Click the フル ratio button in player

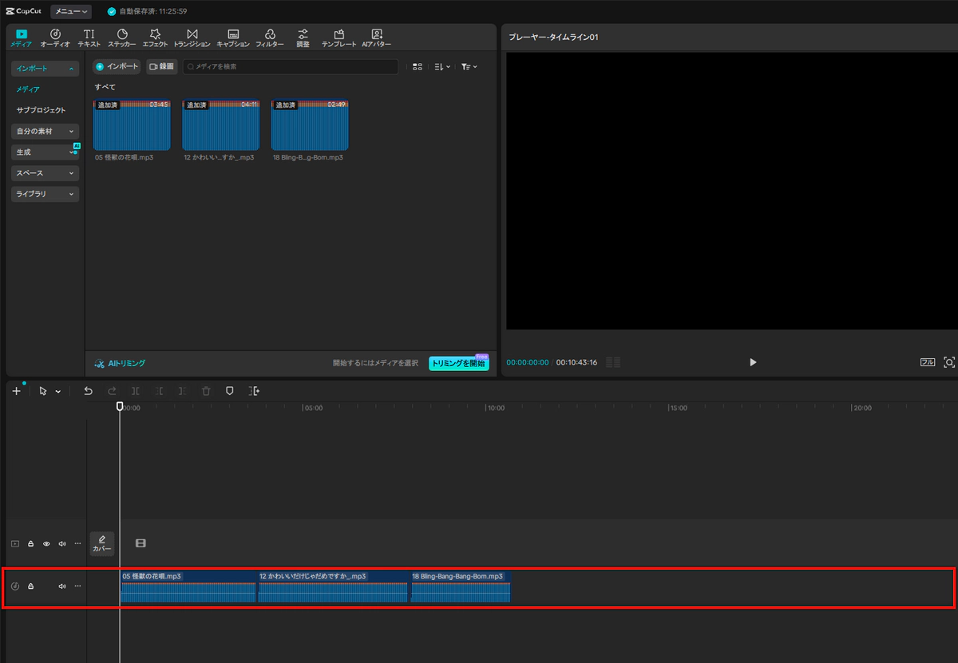pyautogui.click(x=928, y=362)
